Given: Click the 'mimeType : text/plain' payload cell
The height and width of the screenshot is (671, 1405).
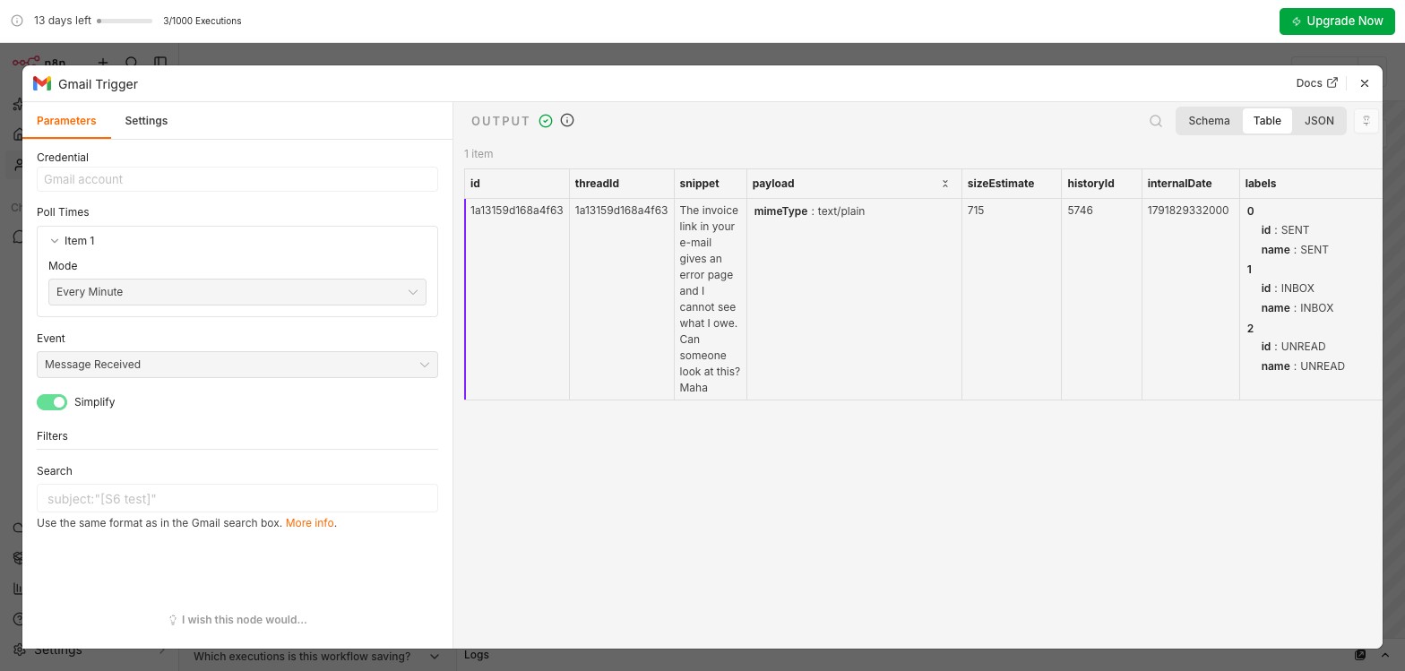Looking at the screenshot, I should click(809, 211).
